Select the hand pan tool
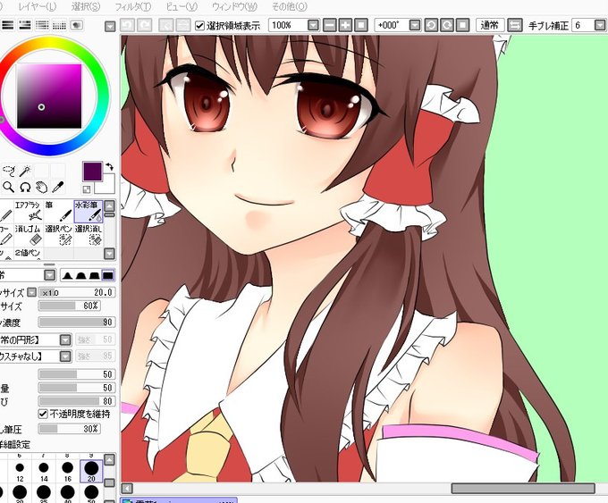This screenshot has height=503, width=608. pyautogui.click(x=41, y=187)
